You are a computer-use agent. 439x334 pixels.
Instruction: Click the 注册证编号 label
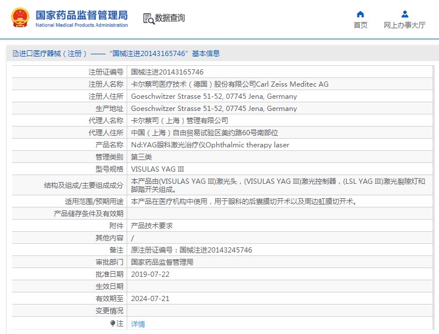point(106,72)
